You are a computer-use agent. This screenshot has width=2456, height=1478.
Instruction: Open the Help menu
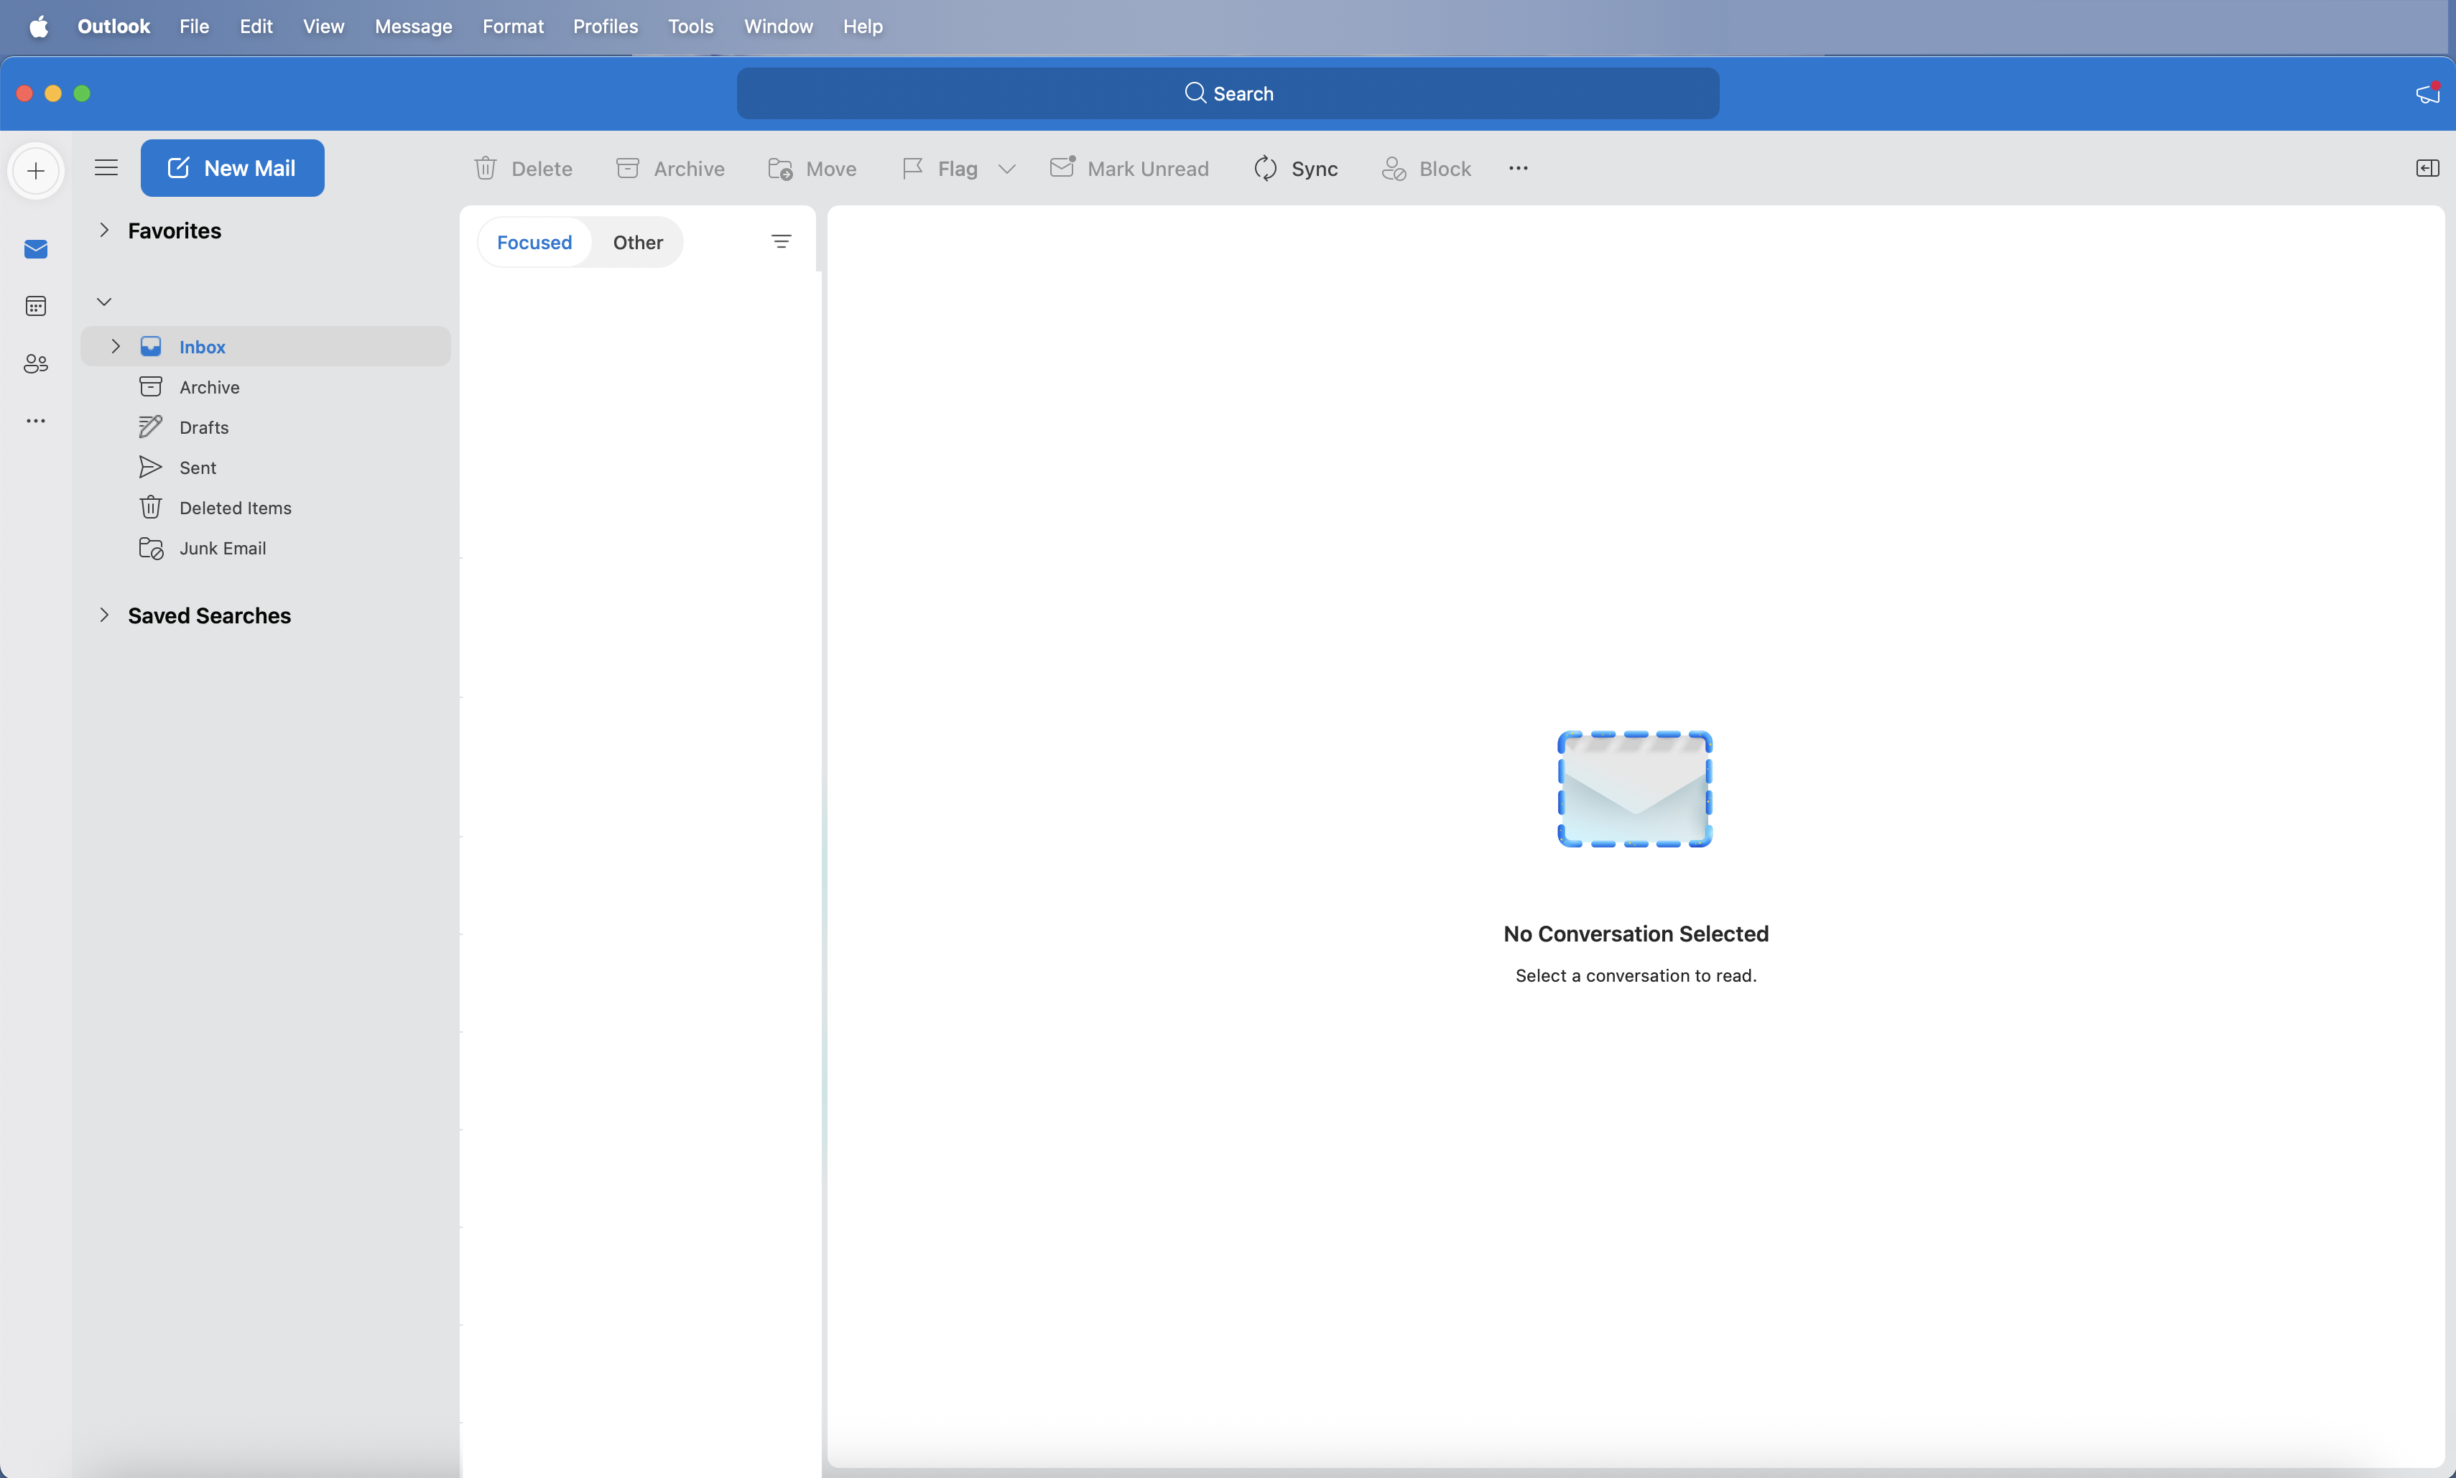pos(863,27)
